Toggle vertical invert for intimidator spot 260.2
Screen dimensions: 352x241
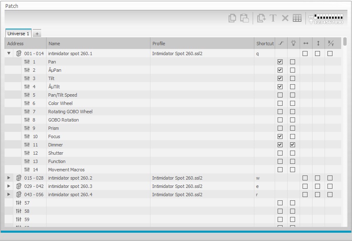(318, 178)
